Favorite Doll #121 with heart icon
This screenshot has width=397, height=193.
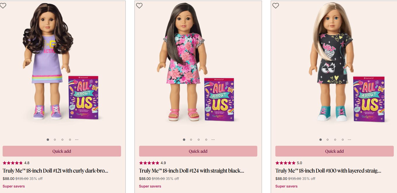tap(3, 5)
